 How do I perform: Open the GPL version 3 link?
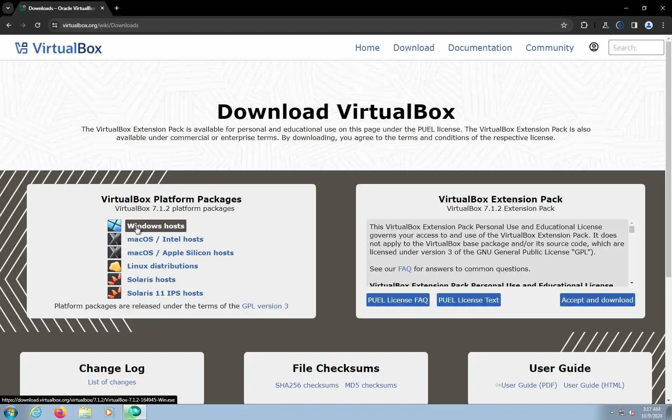265,306
